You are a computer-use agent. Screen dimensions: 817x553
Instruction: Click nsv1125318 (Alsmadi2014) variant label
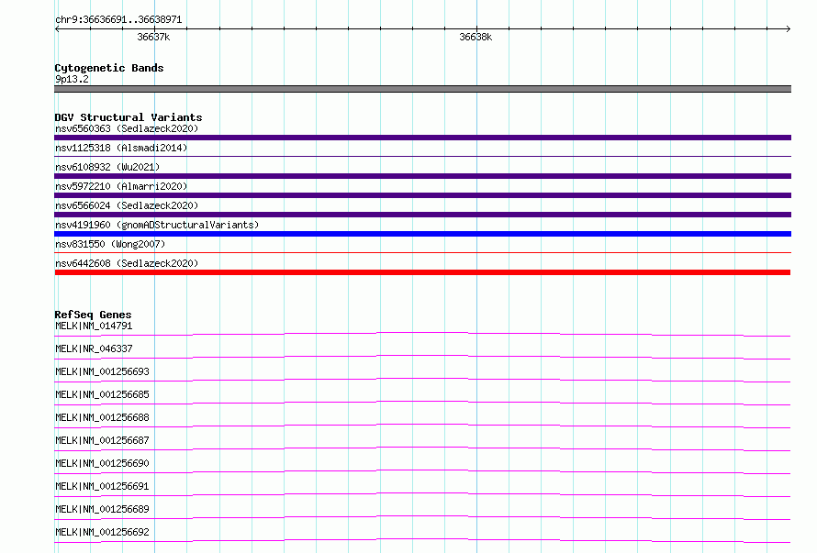[121, 148]
